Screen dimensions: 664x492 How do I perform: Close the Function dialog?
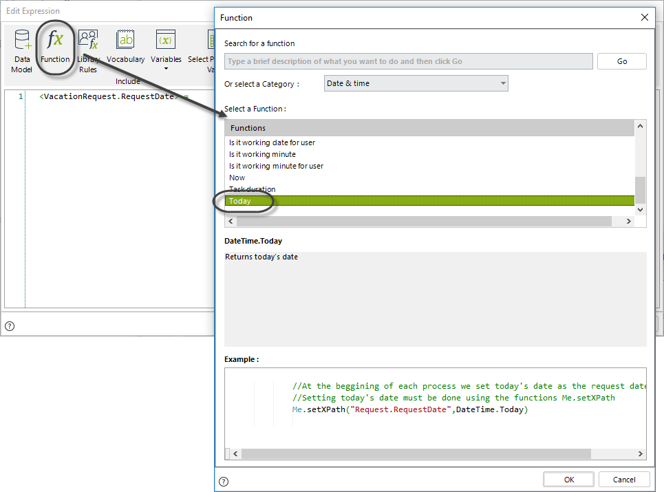point(645,17)
